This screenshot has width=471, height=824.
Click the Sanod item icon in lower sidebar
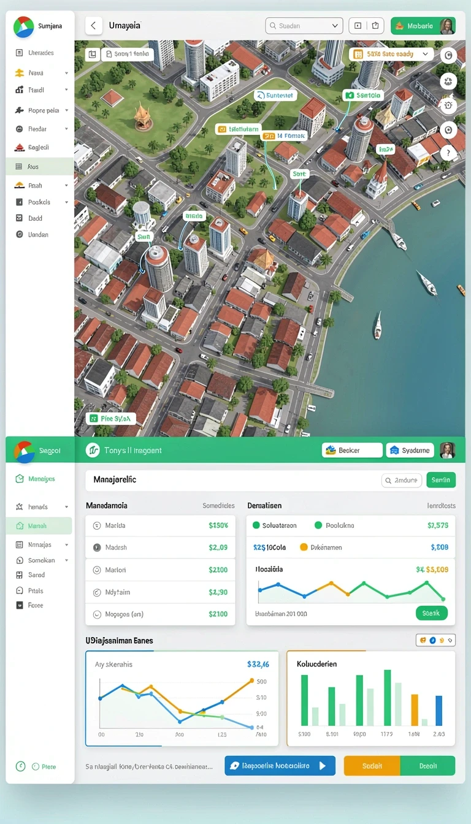click(18, 575)
